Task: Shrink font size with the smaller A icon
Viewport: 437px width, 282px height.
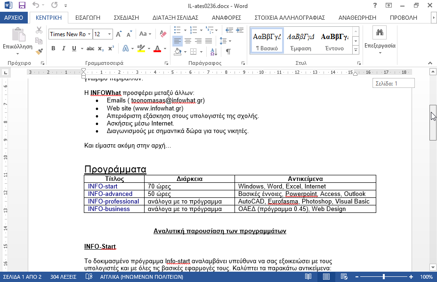Action: point(129,34)
